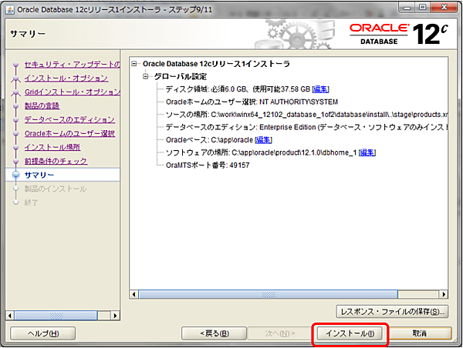Click the 編集 link next to Oracleベース
This screenshot has width=463, height=348.
263,140
